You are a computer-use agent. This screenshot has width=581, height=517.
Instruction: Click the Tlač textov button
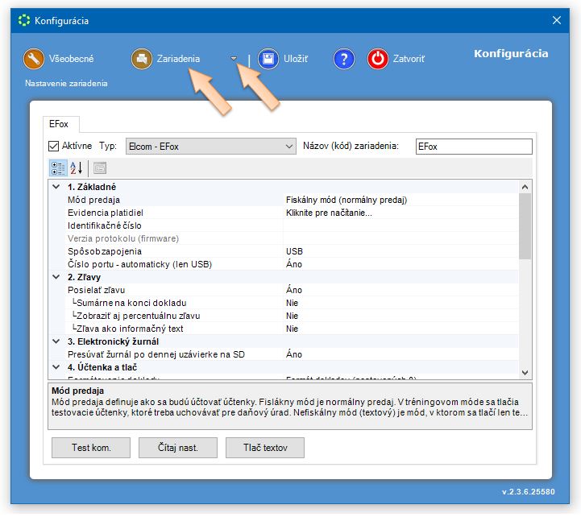pos(265,448)
